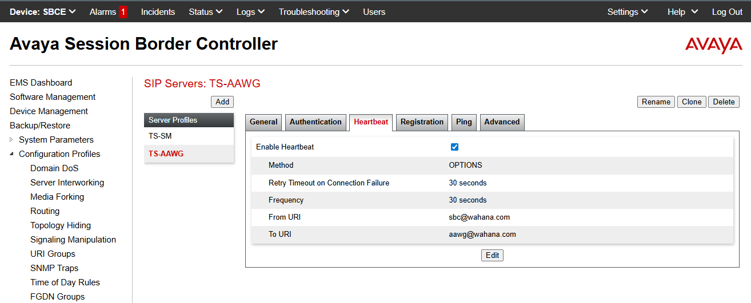Open the Settings menu
The width and height of the screenshot is (751, 303).
(627, 12)
